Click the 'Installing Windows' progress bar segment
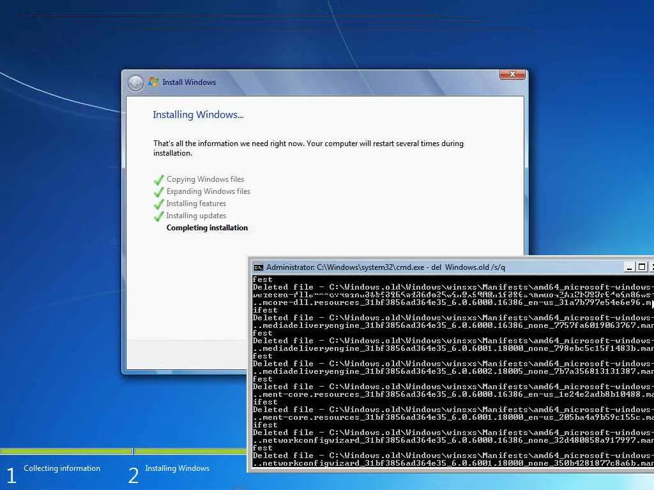The height and width of the screenshot is (490, 654). (190, 451)
